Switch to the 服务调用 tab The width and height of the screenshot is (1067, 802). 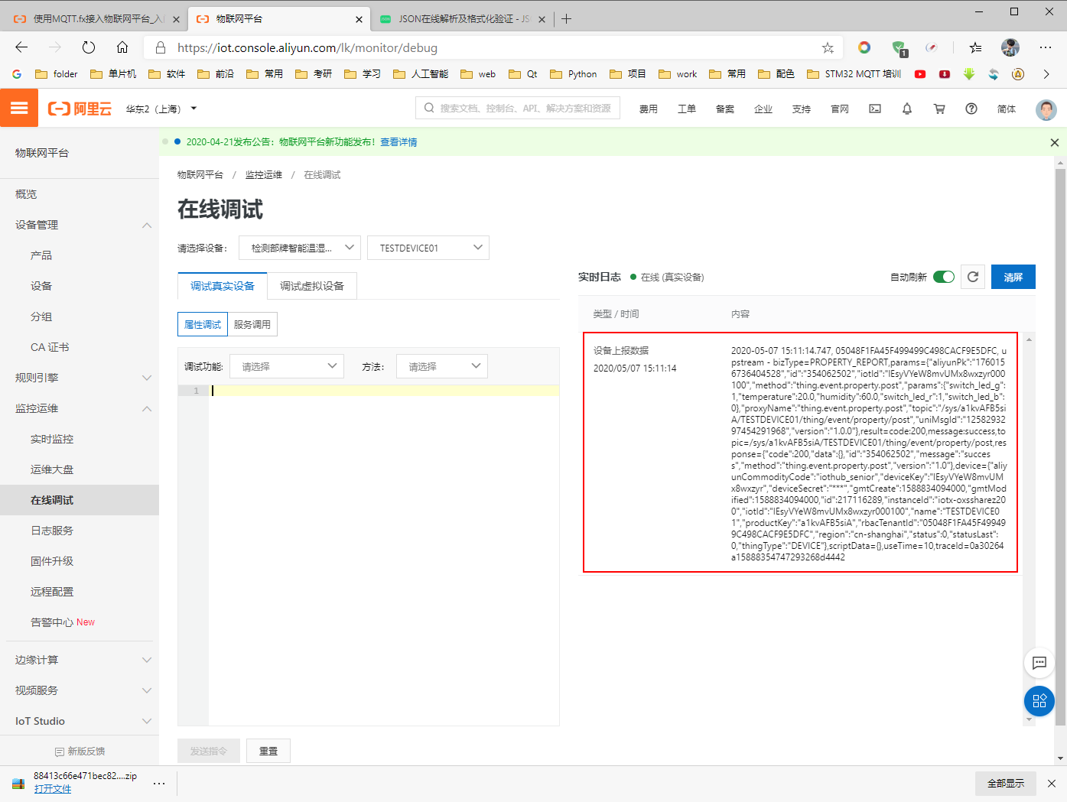[x=252, y=324]
